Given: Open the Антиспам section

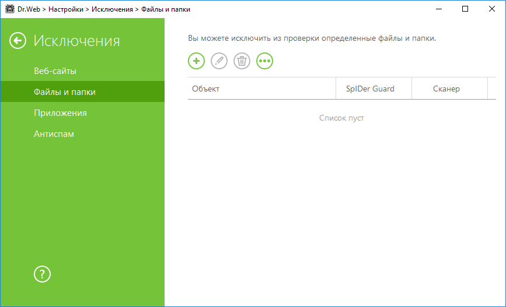Looking at the screenshot, I should coord(83,133).
